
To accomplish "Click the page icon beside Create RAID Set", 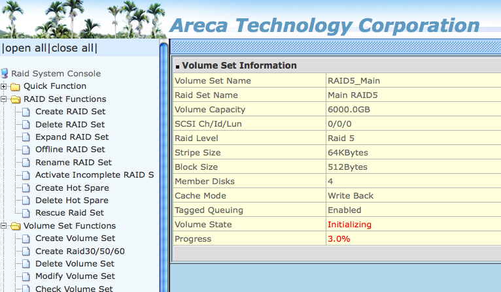I will [26, 112].
